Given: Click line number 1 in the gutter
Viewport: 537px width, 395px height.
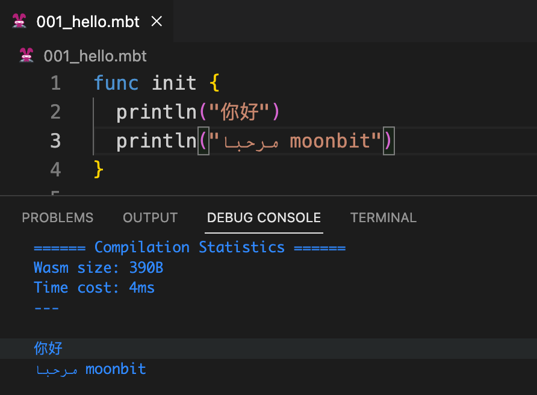Looking at the screenshot, I should click(x=55, y=83).
